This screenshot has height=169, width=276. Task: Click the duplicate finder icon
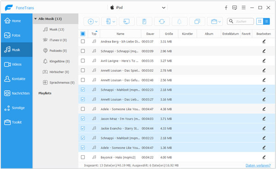pos(197,22)
